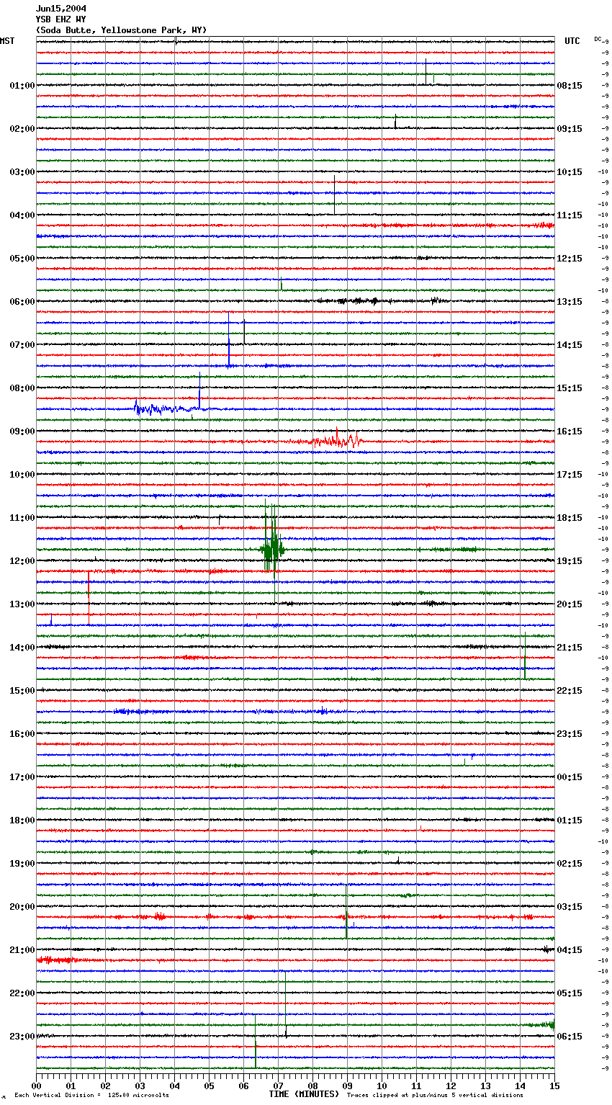Click the 125.00 microvolts vertical division note
612x1105 pixels.
coord(91,1096)
